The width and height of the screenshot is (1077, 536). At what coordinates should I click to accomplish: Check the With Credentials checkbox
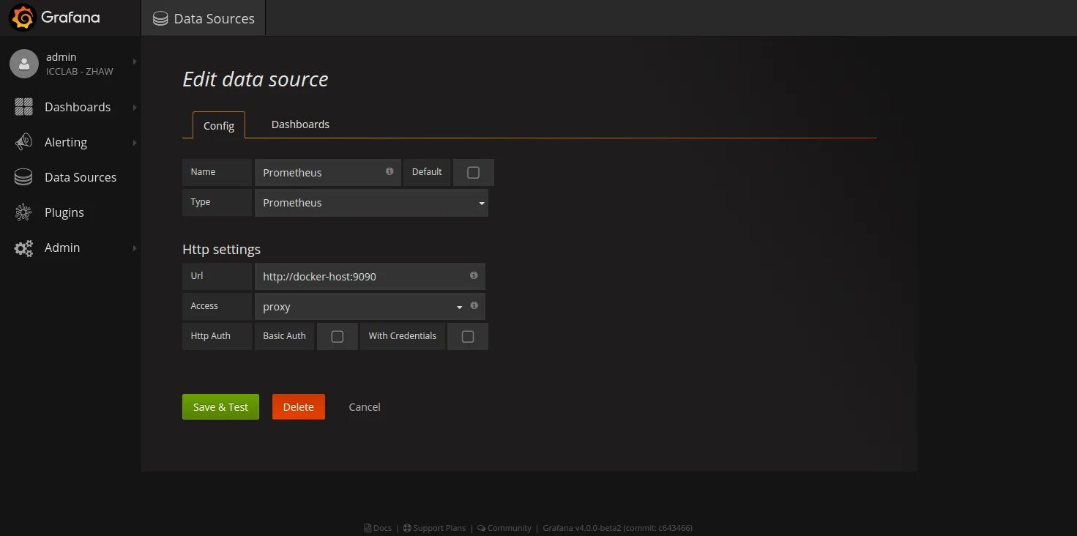pyautogui.click(x=468, y=337)
